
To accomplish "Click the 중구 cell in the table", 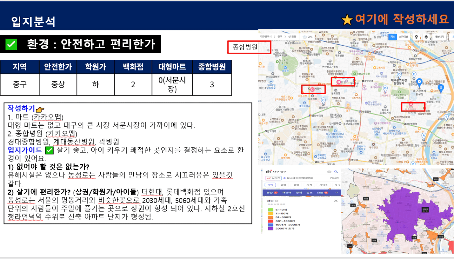I will (x=20, y=84).
